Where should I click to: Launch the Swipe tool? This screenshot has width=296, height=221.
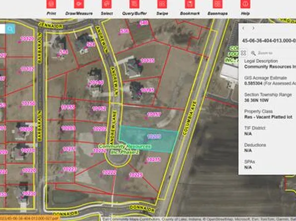tap(162, 4)
